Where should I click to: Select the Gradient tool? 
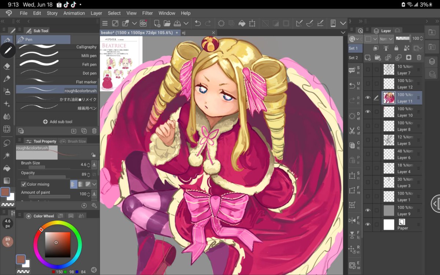[x=7, y=180]
